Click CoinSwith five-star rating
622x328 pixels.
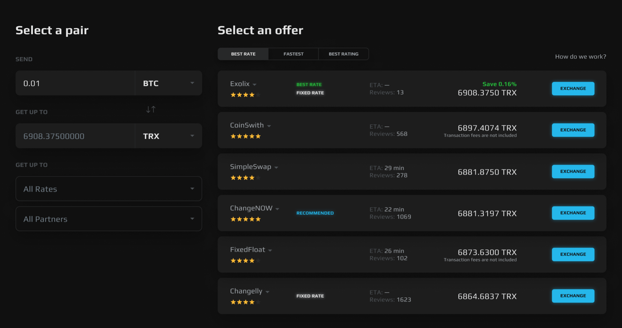(x=245, y=136)
